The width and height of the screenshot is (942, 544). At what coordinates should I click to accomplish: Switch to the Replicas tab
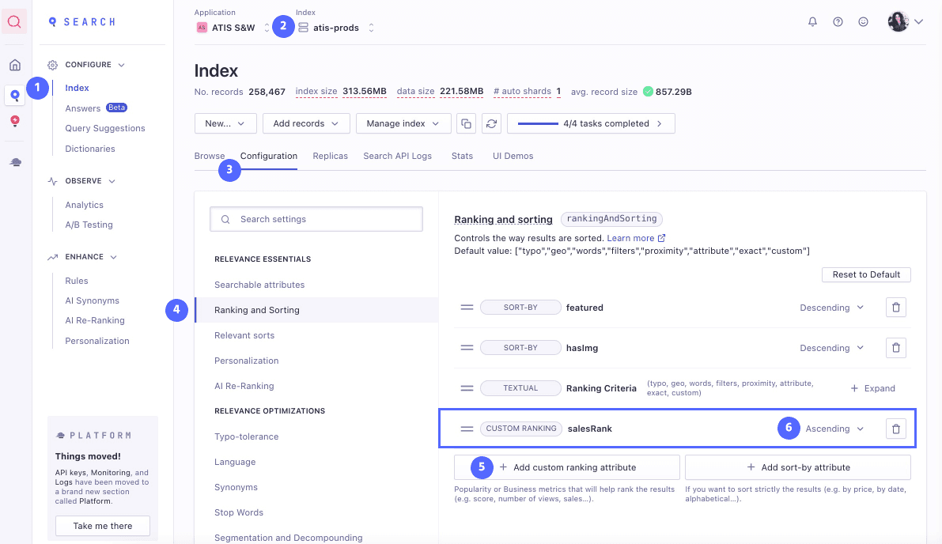pyautogui.click(x=331, y=156)
